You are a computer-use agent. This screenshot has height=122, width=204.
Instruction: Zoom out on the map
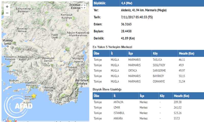[x=7, y=13]
